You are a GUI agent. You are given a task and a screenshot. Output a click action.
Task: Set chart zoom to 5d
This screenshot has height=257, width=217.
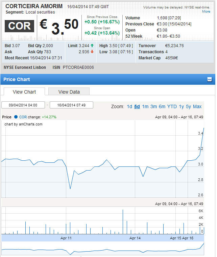tap(137, 106)
